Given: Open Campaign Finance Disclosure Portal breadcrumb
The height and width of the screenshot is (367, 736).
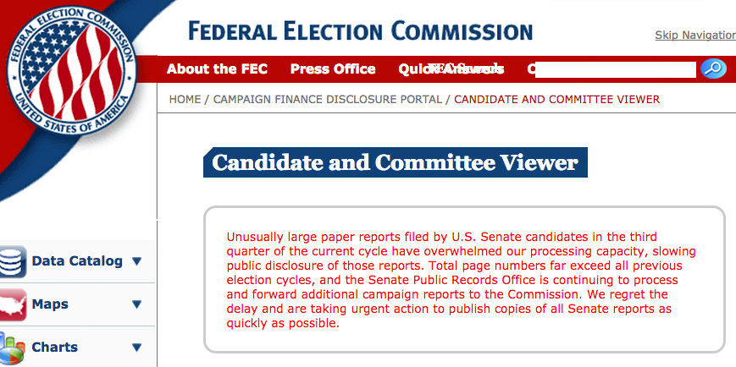Looking at the screenshot, I should pos(328,100).
